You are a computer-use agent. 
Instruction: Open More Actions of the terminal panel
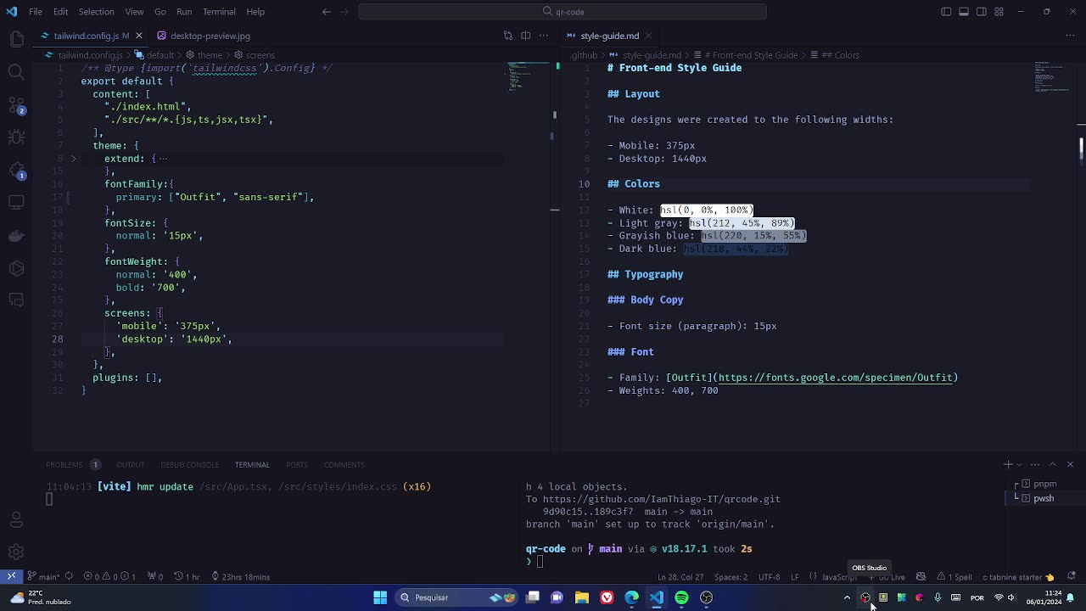pos(1034,464)
